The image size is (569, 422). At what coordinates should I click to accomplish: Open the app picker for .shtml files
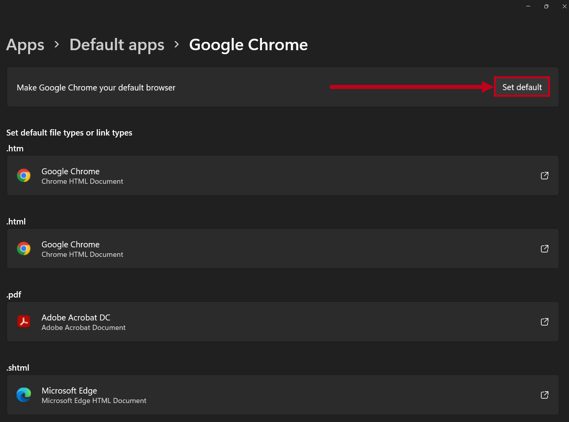(x=277, y=395)
